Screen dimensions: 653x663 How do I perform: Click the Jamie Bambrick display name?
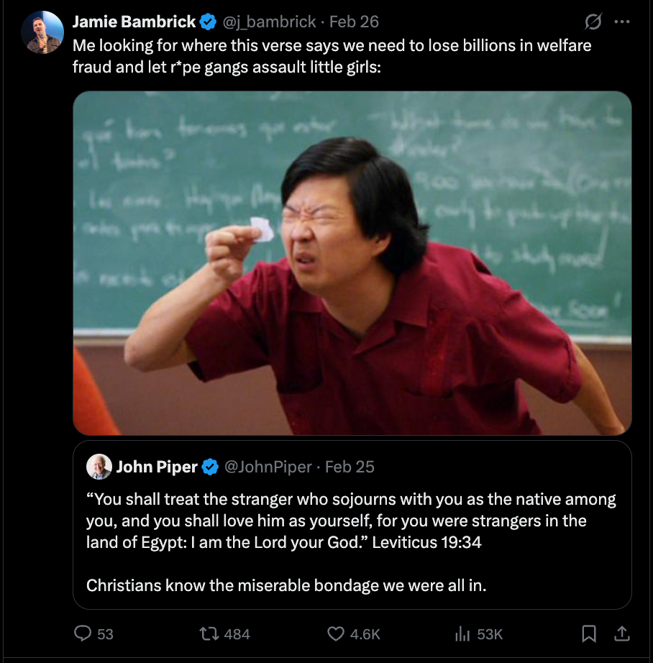point(134,22)
